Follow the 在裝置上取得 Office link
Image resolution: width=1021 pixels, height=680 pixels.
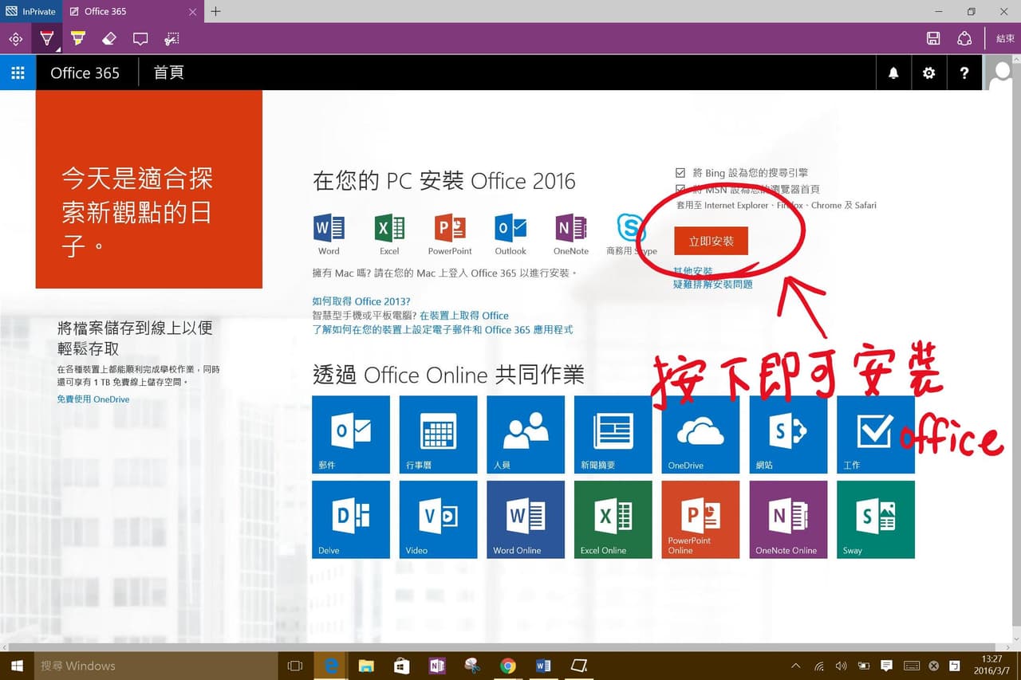464,316
